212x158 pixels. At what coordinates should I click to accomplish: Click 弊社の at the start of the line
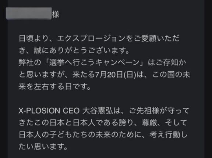pos(30,62)
